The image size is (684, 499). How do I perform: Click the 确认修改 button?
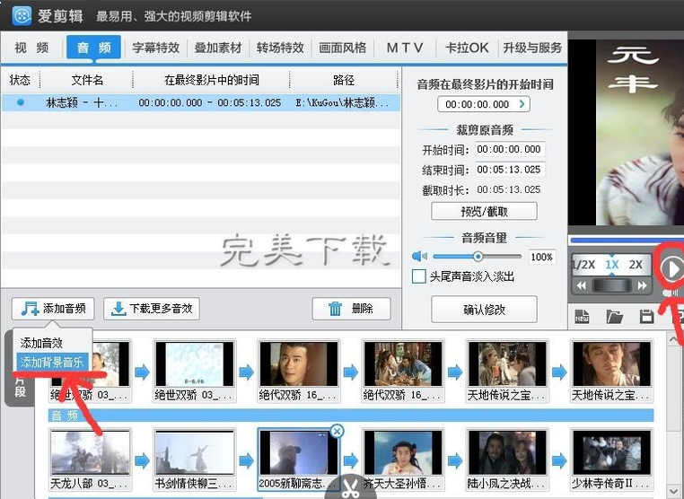[484, 310]
